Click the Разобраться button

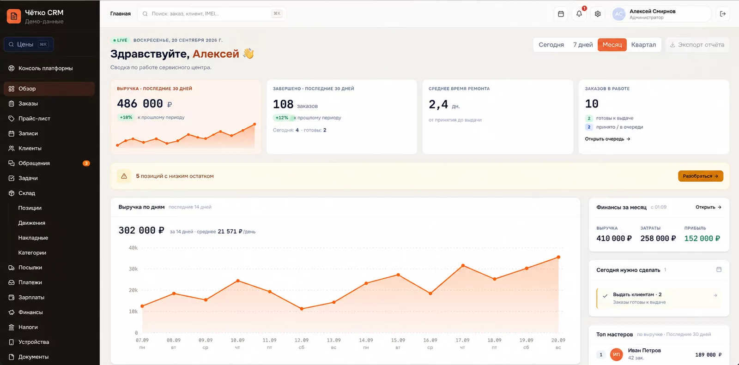pyautogui.click(x=700, y=176)
